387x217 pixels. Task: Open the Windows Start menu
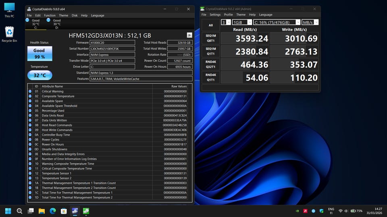point(8,211)
